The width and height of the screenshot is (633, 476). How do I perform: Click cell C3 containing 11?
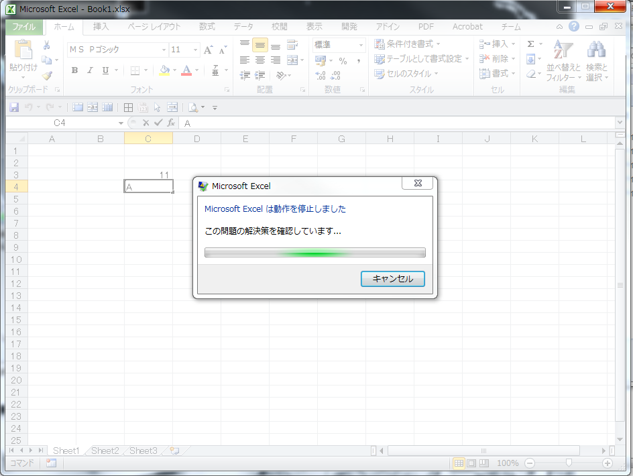[148, 175]
